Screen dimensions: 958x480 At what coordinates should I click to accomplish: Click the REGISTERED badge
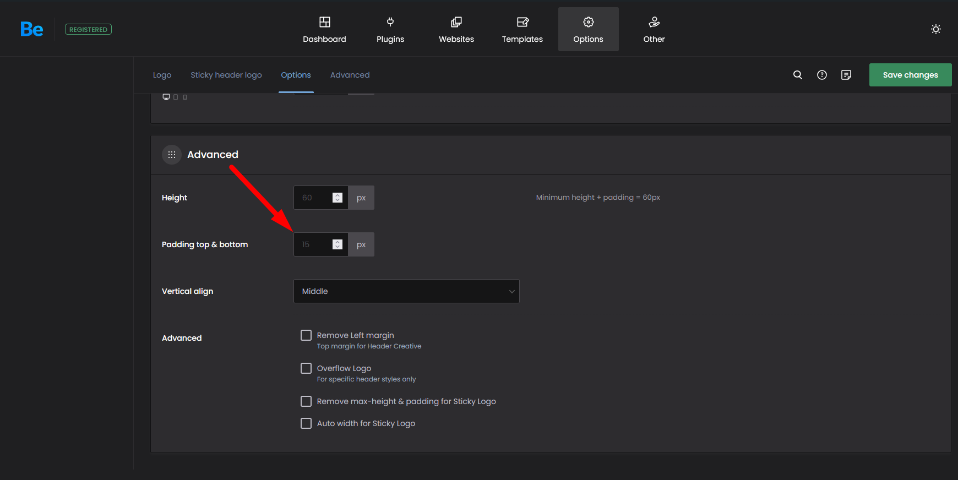88,29
